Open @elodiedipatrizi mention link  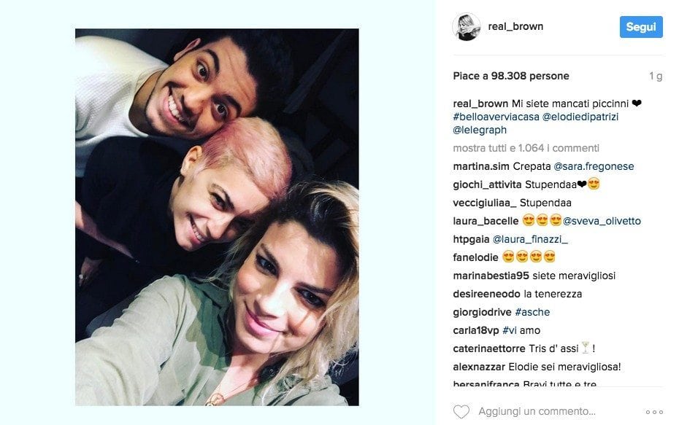[x=580, y=117]
